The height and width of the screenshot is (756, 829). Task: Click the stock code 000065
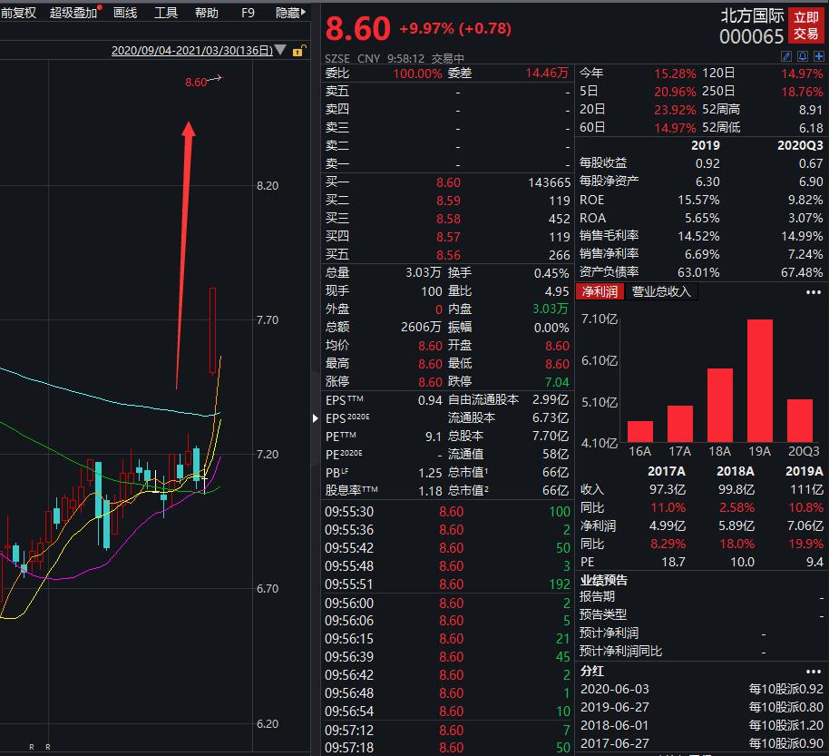(x=751, y=36)
